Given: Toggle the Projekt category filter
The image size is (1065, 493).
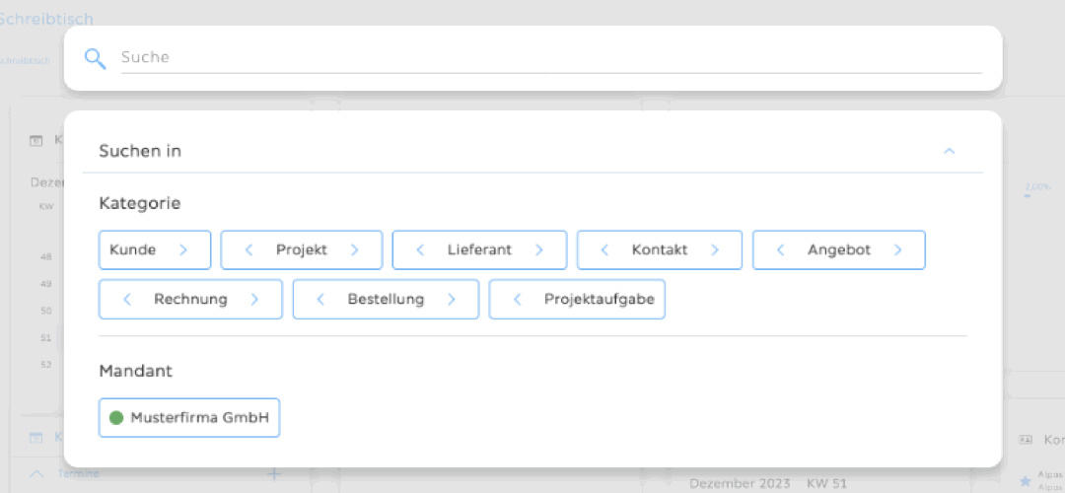Looking at the screenshot, I should [x=301, y=250].
